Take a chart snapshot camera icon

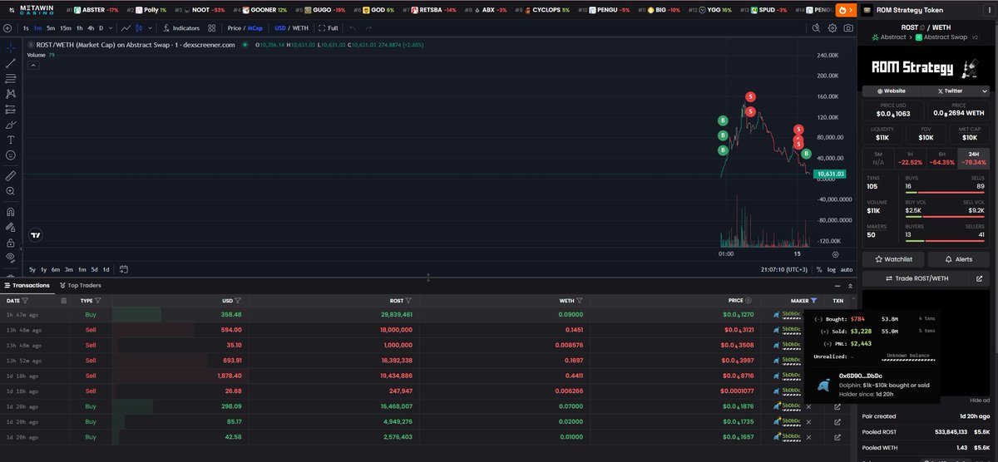click(848, 28)
